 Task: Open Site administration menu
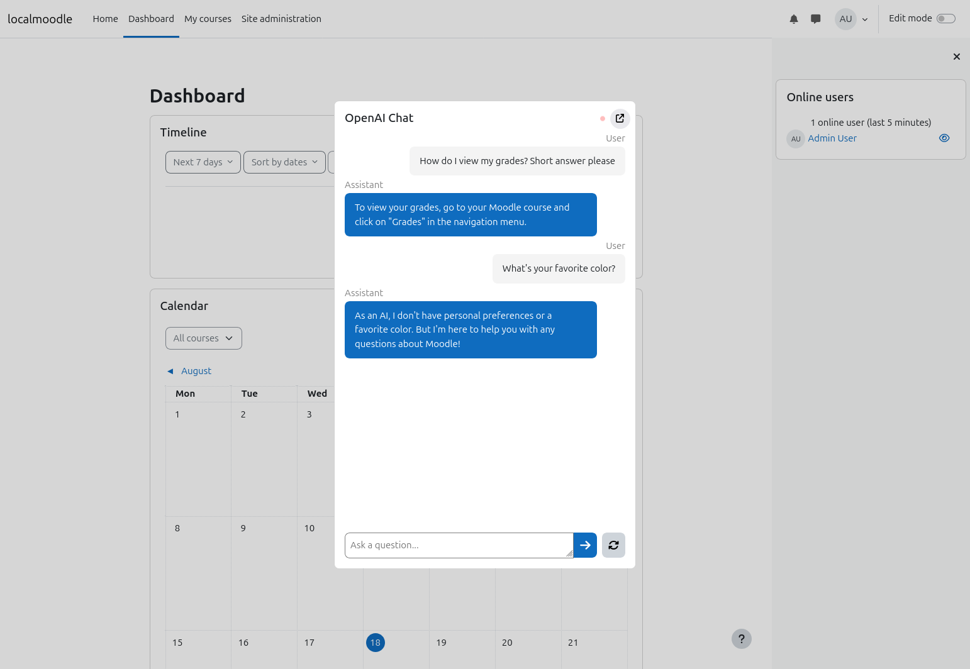281,19
